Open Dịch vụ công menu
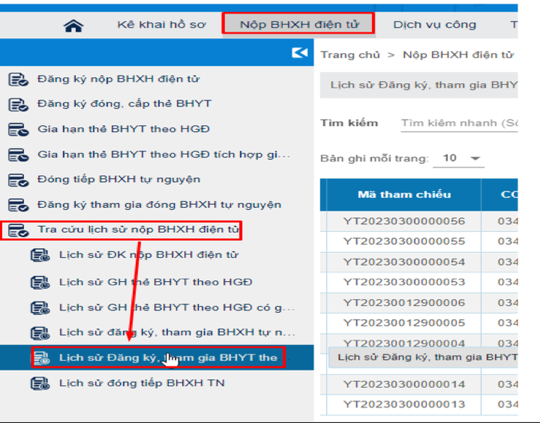The width and height of the screenshot is (540, 423). click(434, 25)
